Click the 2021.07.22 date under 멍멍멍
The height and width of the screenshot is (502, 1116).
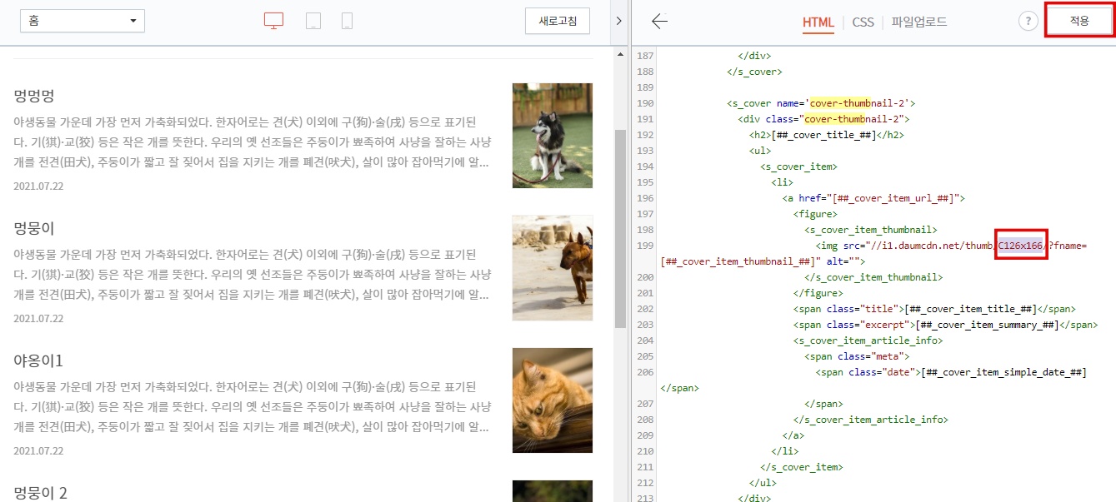tap(38, 186)
